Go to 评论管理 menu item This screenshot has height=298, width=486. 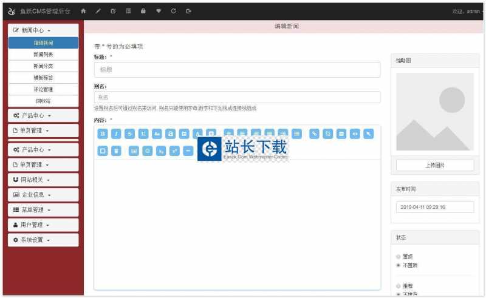(43, 89)
